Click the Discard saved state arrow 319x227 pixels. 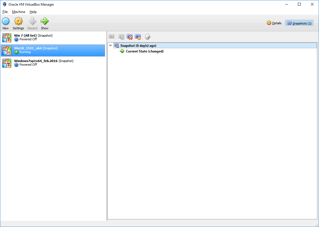(32, 21)
